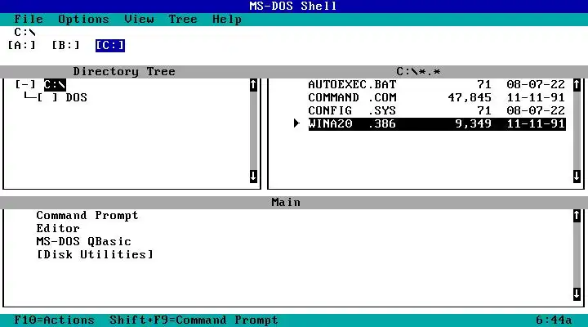This screenshot has height=327, width=588.
Task: Click Main program list scroll up arrow
Action: [x=577, y=216]
